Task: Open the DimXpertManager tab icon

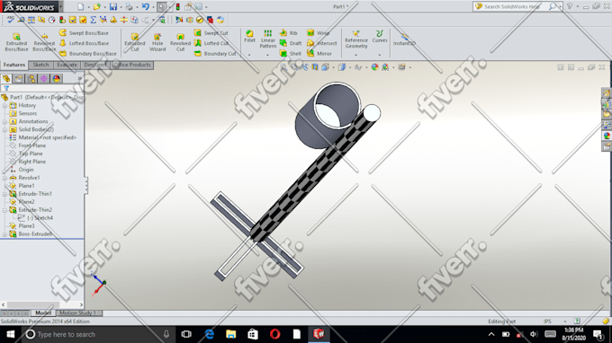Action: [44, 79]
